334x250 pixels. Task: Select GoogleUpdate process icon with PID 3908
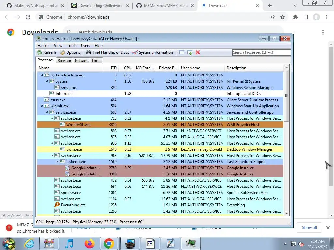68,174
